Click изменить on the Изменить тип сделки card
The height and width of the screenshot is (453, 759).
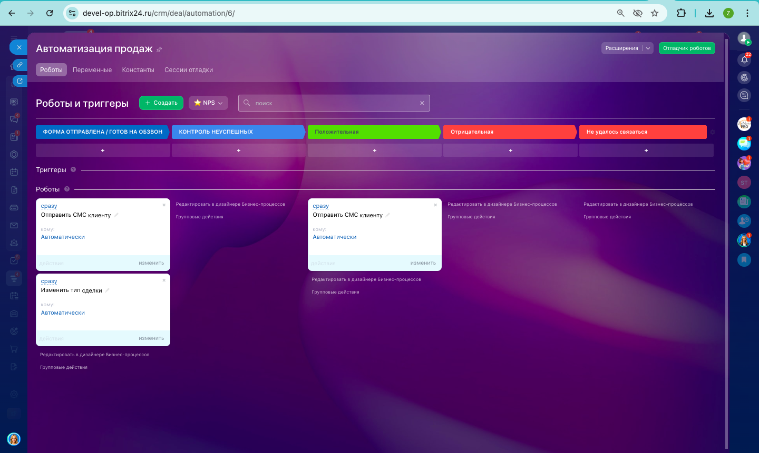pos(151,338)
